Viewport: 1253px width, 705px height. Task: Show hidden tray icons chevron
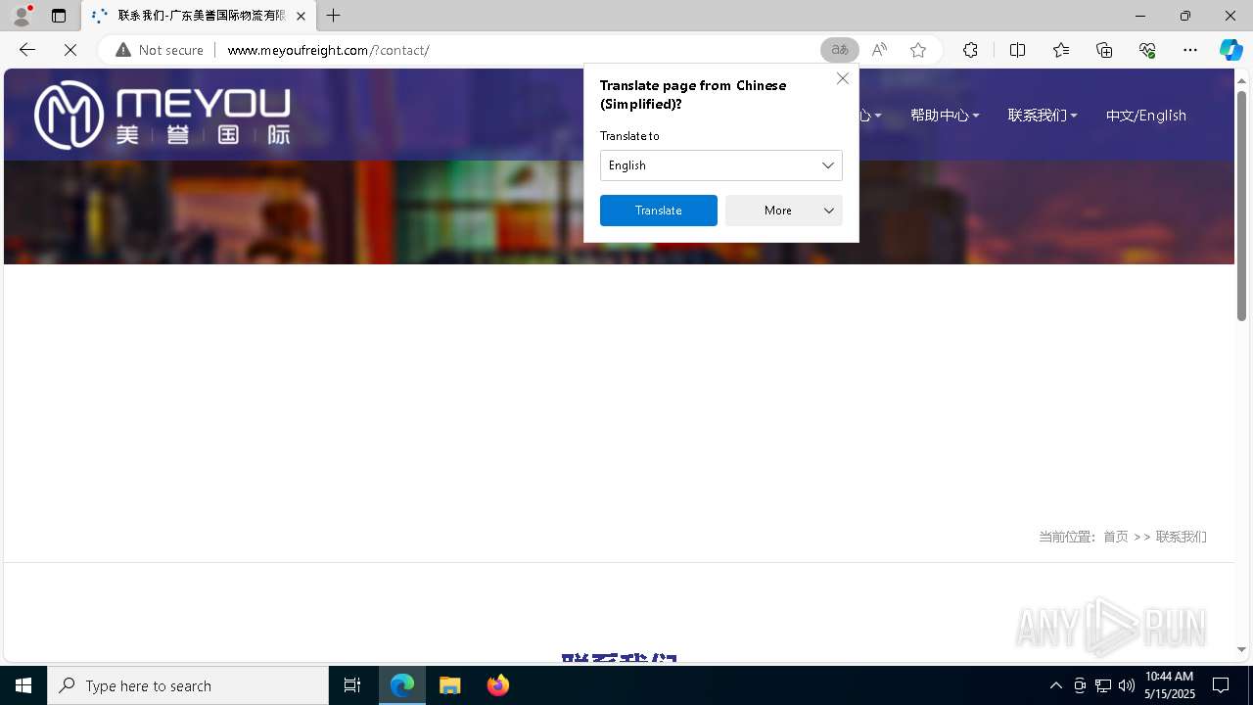1056,685
